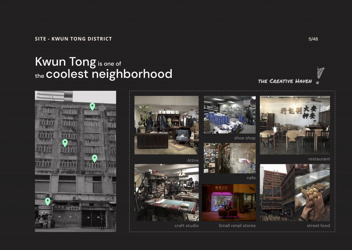Screen dimensions: 352x250
Task: Select the red high-rise building street photo
Action: click(x=277, y=192)
